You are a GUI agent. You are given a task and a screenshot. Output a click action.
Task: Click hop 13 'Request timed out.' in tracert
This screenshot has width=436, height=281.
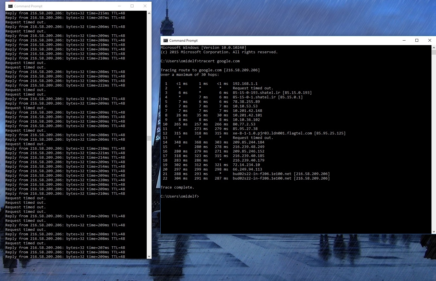[253, 138]
